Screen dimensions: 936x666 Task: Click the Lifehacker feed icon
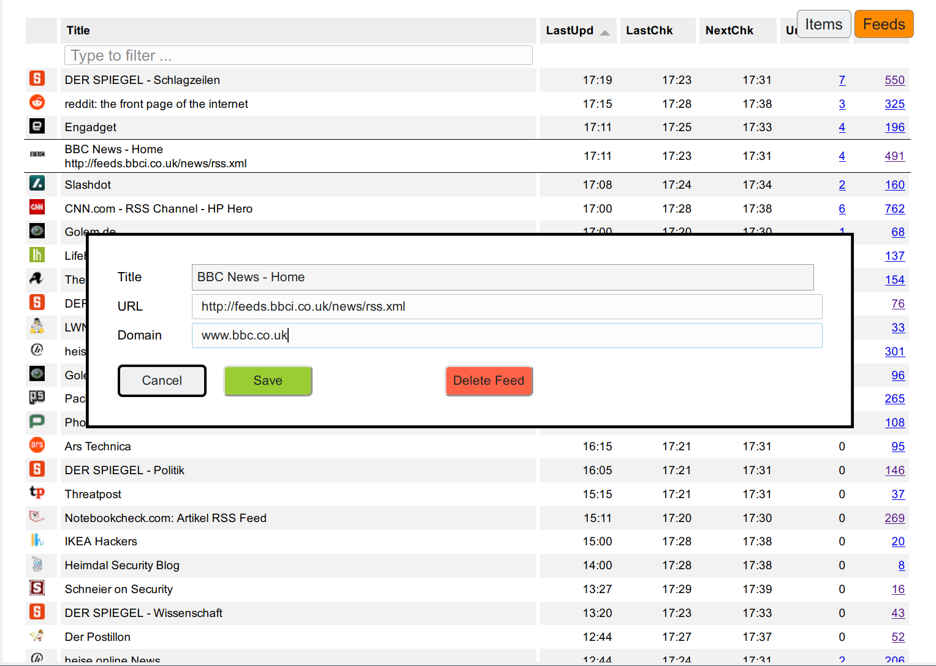37,254
